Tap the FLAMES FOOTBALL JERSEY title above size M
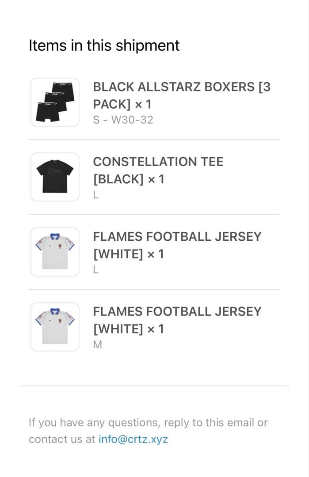Viewport: 309px width, 477px height. pyautogui.click(x=177, y=311)
